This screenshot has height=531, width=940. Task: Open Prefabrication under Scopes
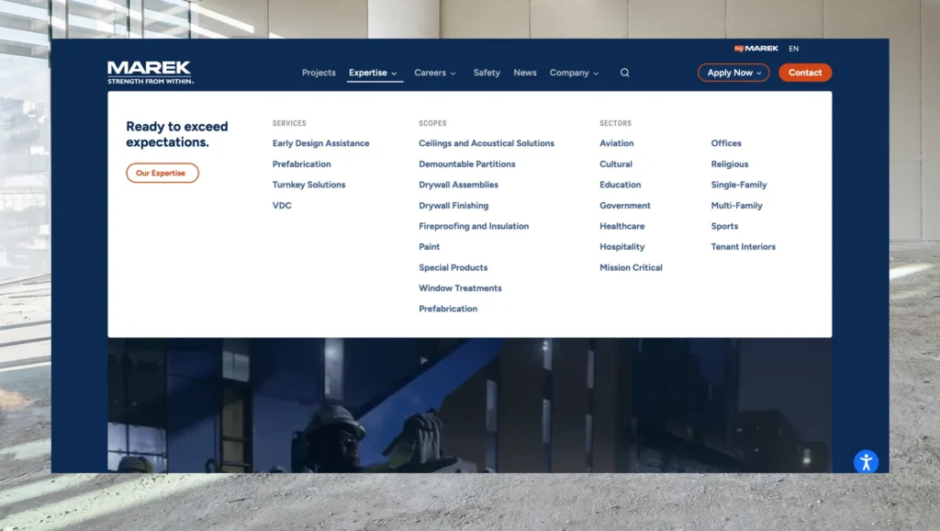448,309
